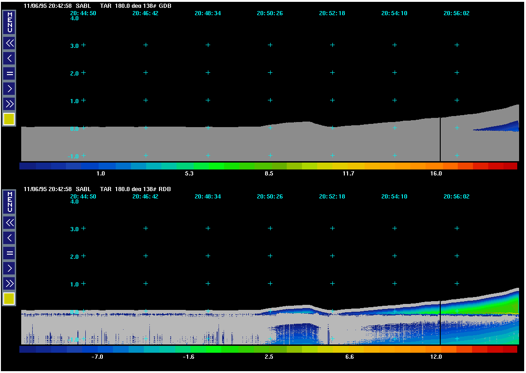
Task: Step forward with single-right arrow in top panel
Action: [x=9, y=88]
